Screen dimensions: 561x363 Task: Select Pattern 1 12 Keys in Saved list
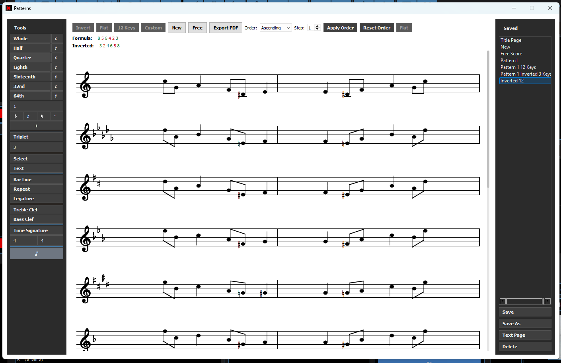click(x=518, y=67)
